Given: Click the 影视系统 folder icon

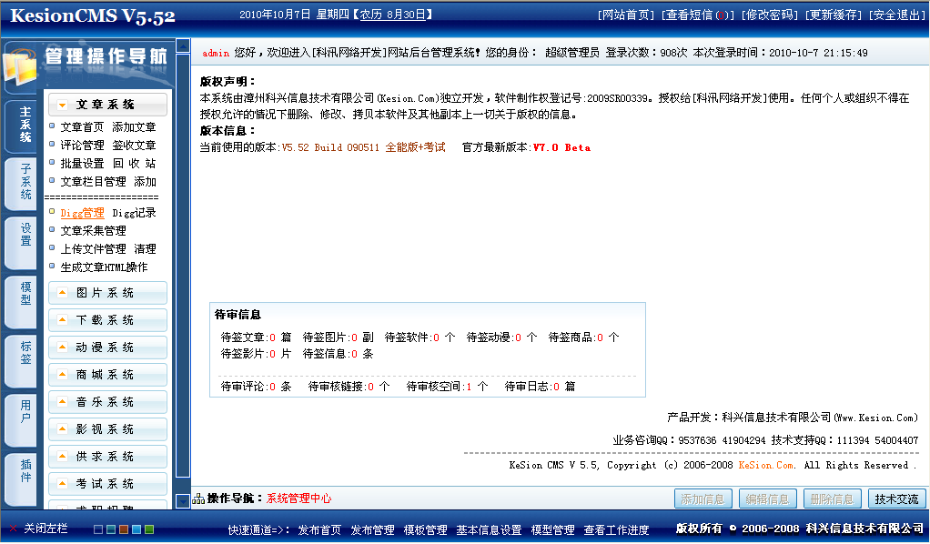Looking at the screenshot, I should pos(63,428).
